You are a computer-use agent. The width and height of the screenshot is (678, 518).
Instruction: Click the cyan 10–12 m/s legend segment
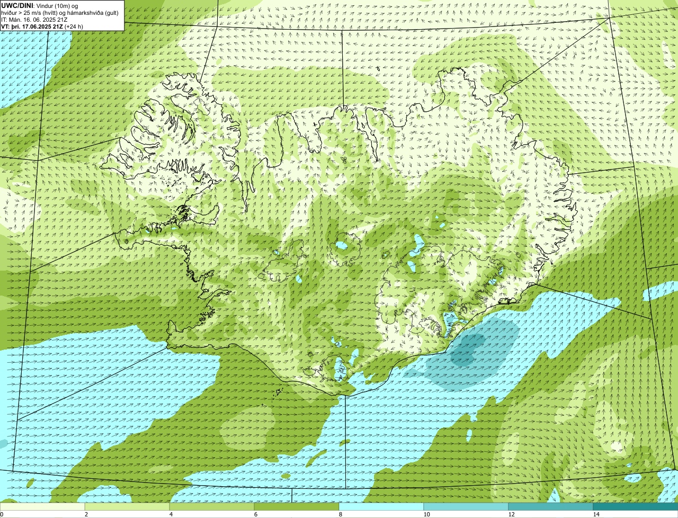pos(466,506)
